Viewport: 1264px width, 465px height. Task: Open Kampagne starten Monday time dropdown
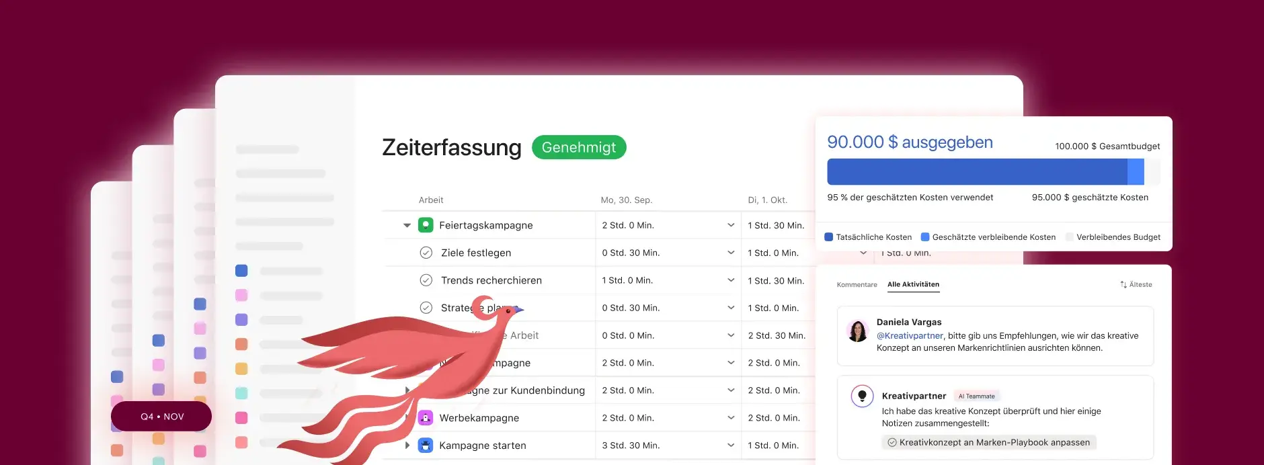point(731,446)
